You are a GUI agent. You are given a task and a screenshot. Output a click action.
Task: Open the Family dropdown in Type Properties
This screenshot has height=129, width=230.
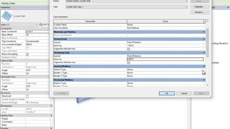(x=186, y=1)
